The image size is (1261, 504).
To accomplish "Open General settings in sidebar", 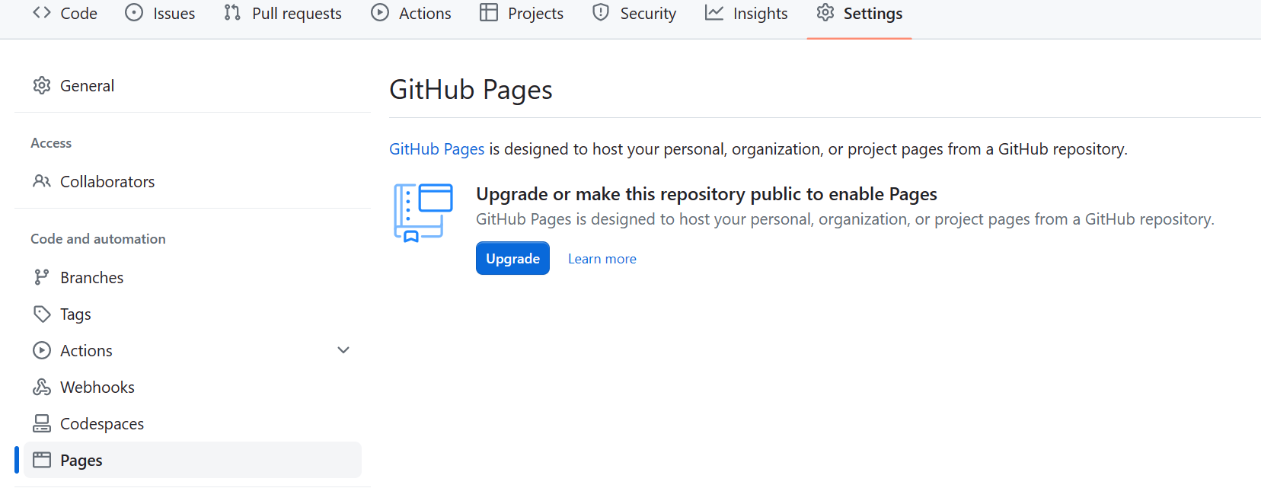I will 193,86.
